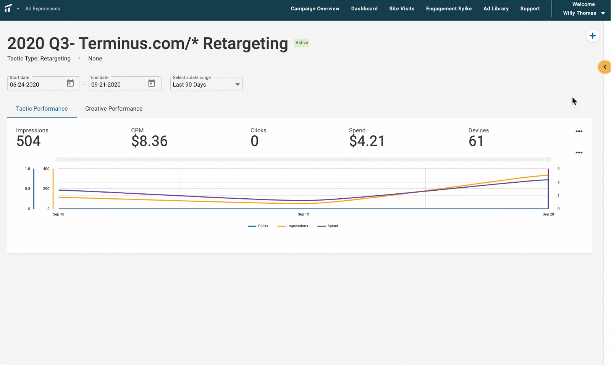Screen dimensions: 611x365
Task: Click the Active status badge
Action: [x=302, y=43]
